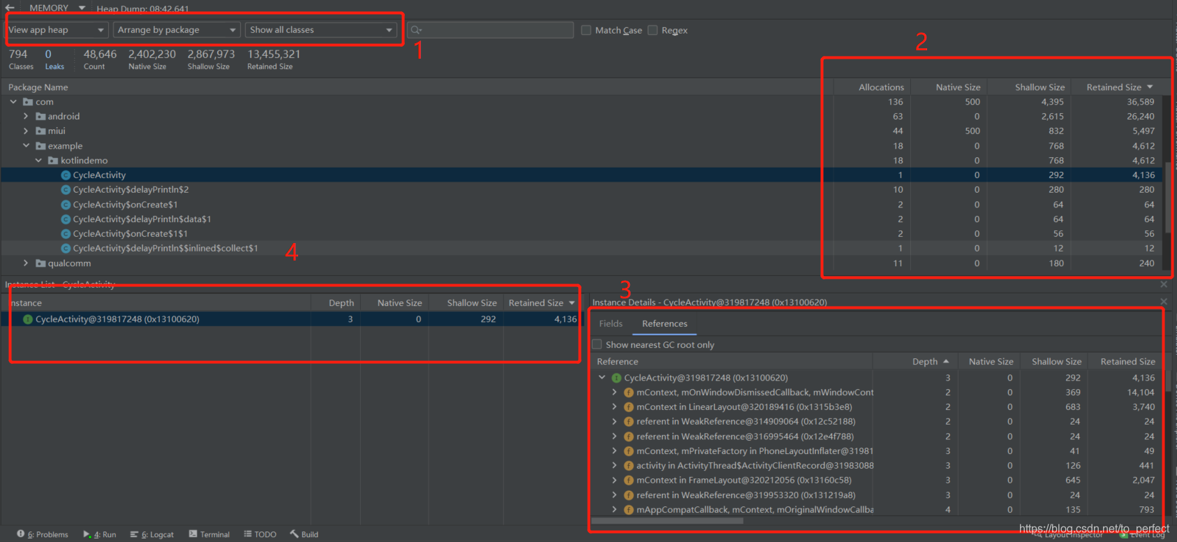Collapse the com package node
Viewport: 1177px width, 542px height.
13,102
